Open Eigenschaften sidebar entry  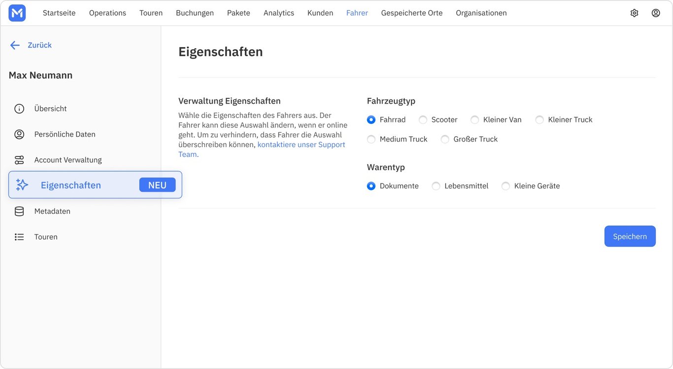(95, 185)
